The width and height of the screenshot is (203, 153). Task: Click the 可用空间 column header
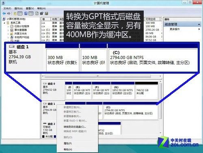[x=152, y=19]
